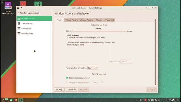This screenshot has width=181, height=102.
Task: Click the Apply button
Action: click(151, 90)
